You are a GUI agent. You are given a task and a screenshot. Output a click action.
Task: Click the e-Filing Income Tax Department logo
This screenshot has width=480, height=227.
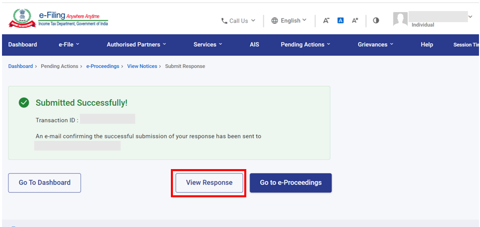click(x=58, y=19)
